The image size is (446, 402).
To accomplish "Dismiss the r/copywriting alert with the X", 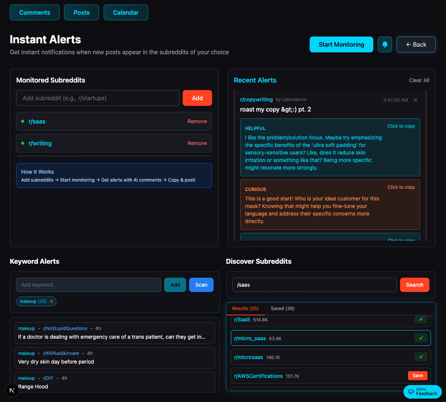I will (415, 100).
